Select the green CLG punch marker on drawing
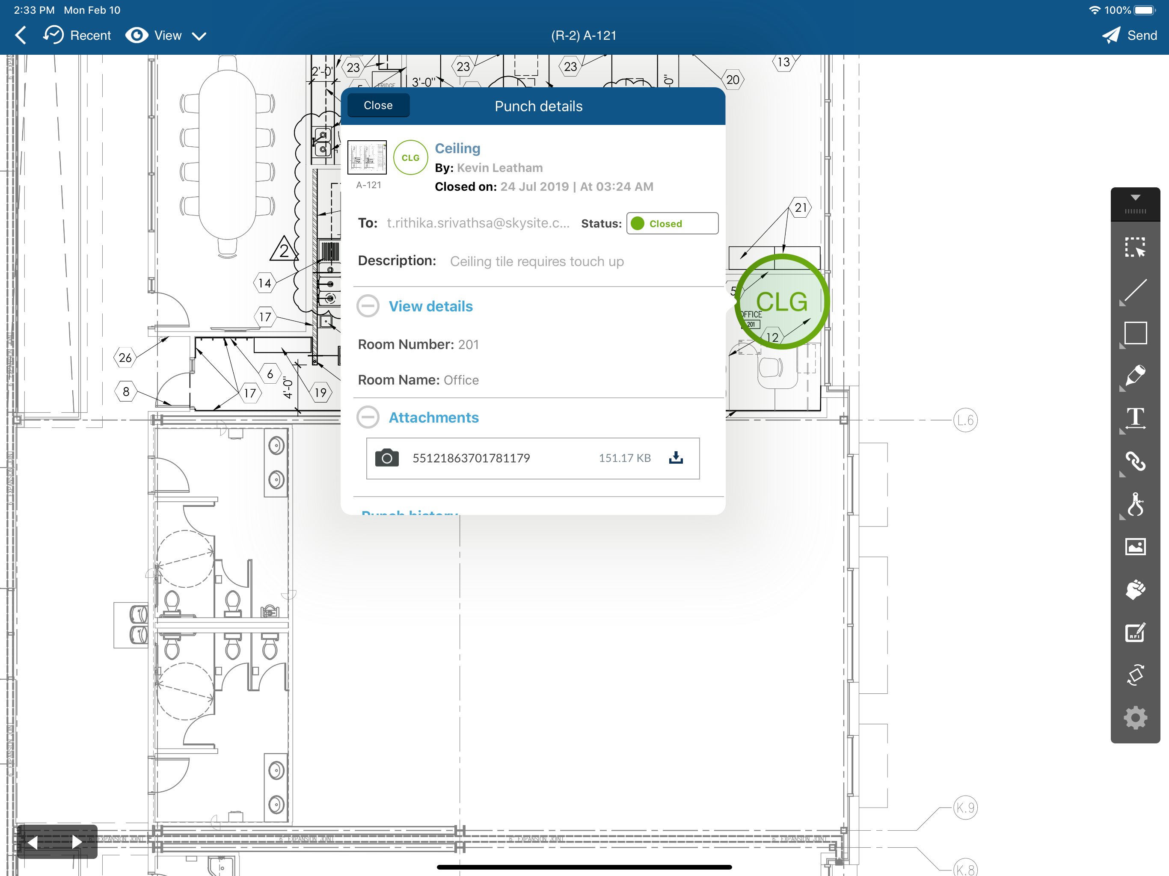Image resolution: width=1169 pixels, height=876 pixels. pos(782,302)
